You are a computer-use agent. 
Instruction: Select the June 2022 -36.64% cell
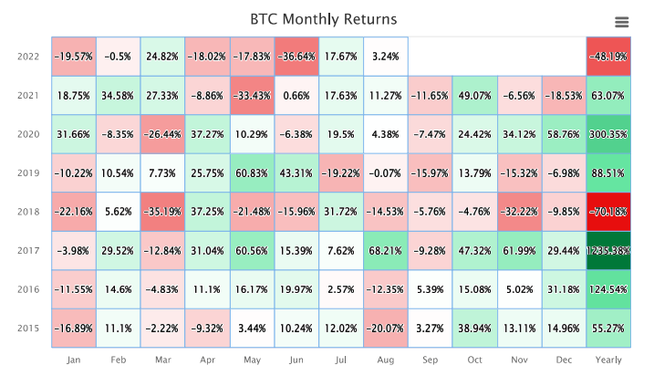pyautogui.click(x=296, y=57)
